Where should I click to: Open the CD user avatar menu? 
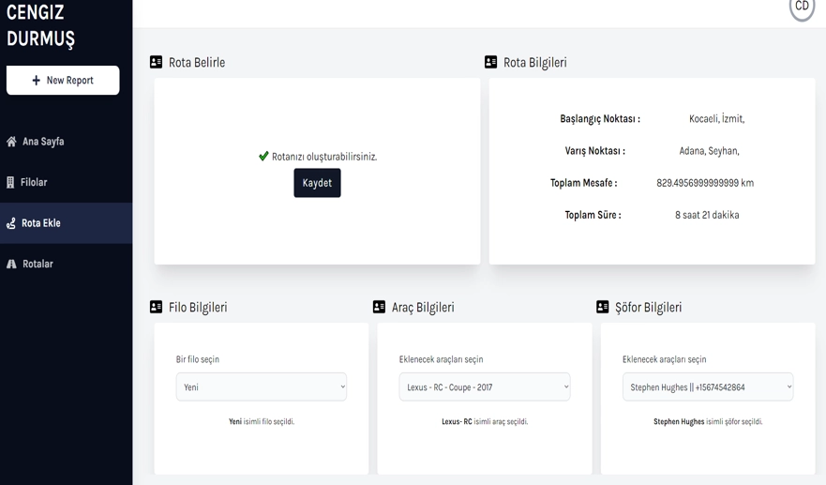click(802, 8)
